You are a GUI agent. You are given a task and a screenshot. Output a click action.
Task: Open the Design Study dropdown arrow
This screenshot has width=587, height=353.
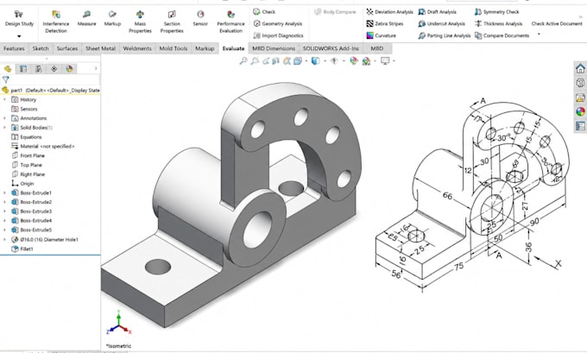(x=19, y=36)
